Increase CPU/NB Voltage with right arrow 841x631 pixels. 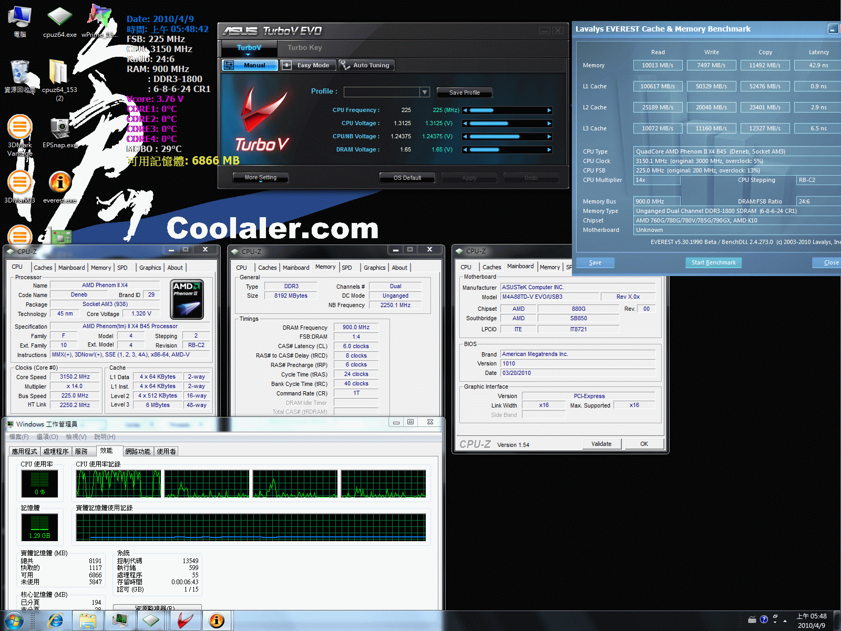[549, 137]
